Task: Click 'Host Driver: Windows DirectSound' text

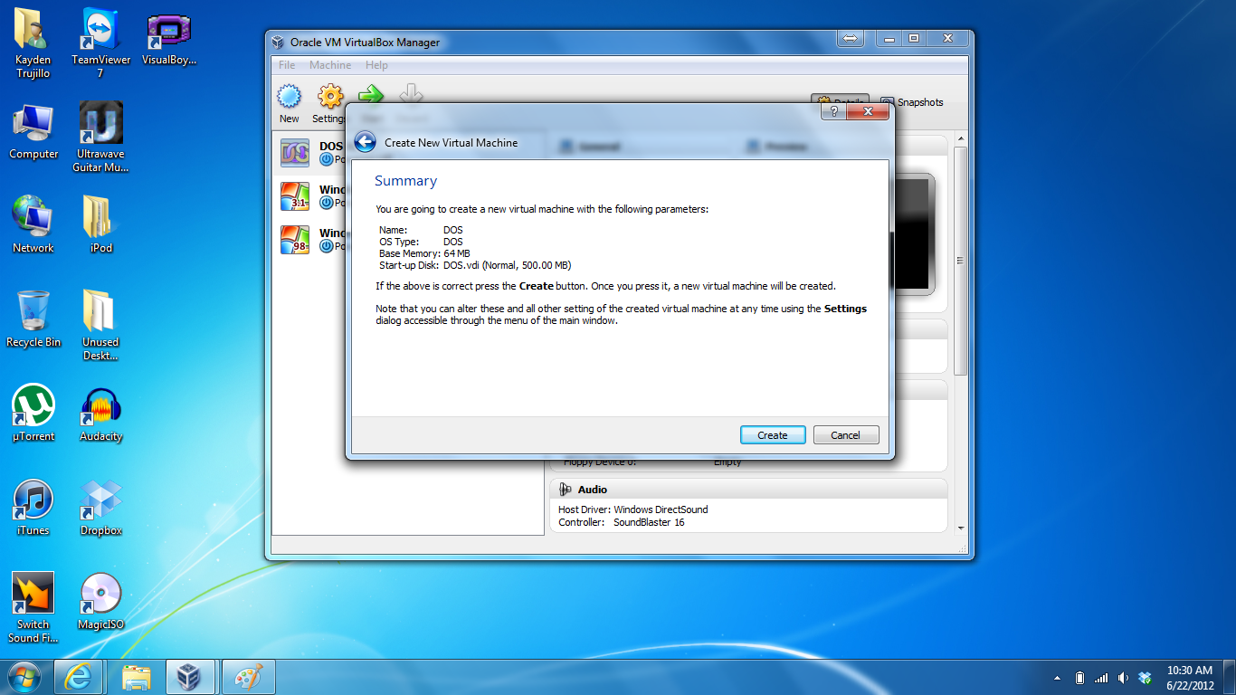Action: (633, 509)
